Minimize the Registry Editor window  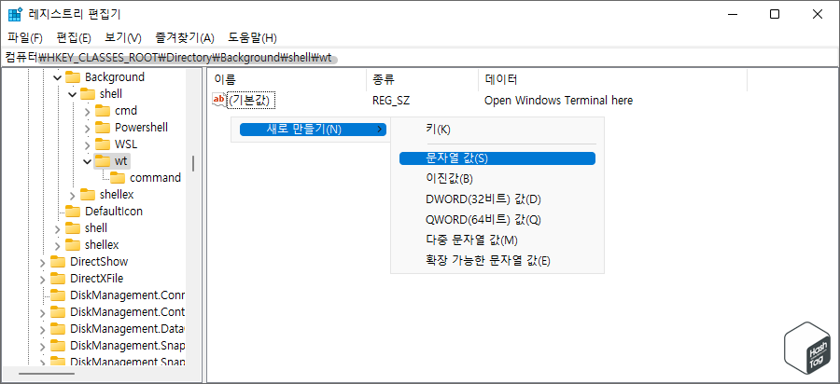coord(732,14)
